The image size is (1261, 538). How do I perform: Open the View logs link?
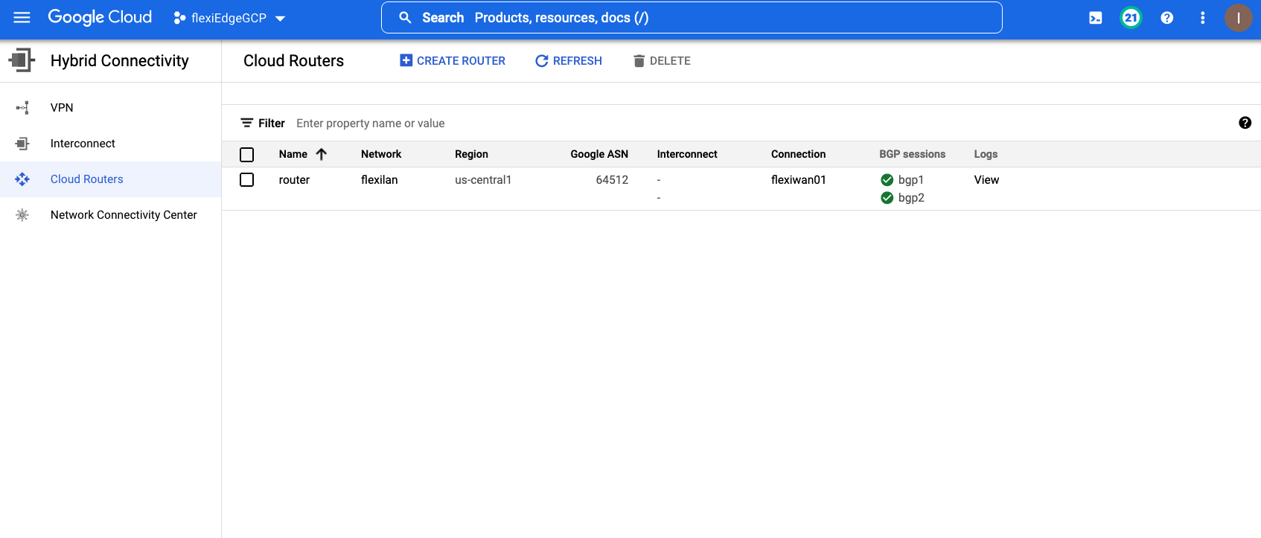point(986,180)
